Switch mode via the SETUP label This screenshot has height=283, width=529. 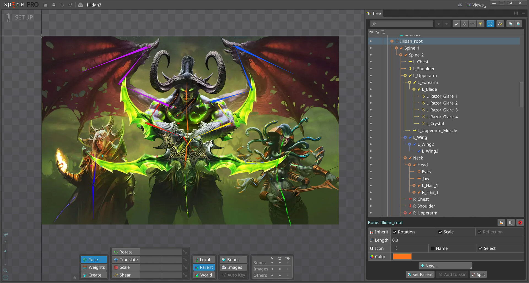pos(24,17)
